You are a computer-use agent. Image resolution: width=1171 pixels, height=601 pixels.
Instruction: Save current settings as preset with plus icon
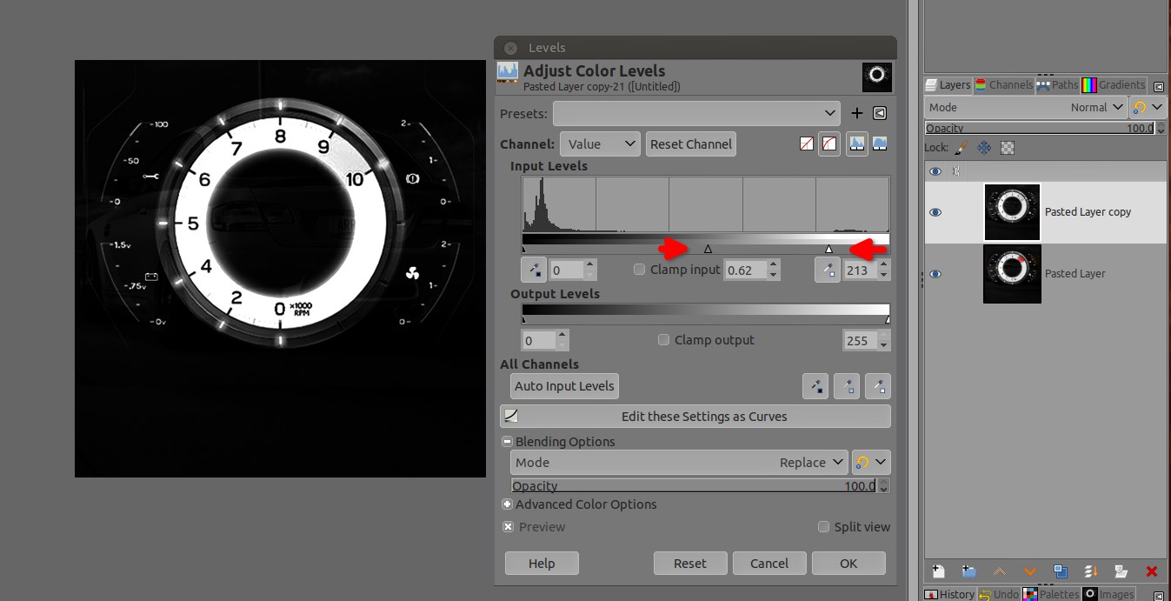coord(856,113)
